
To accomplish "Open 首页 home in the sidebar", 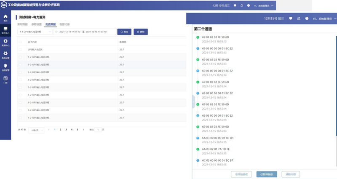I will coord(5,18).
